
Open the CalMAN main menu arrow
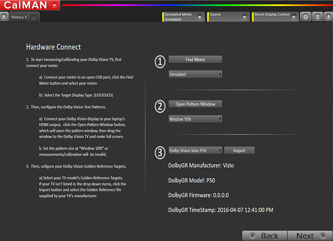(54, 5)
